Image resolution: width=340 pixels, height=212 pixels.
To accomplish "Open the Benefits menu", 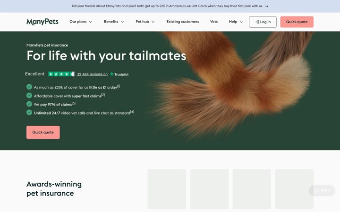I will click(114, 22).
